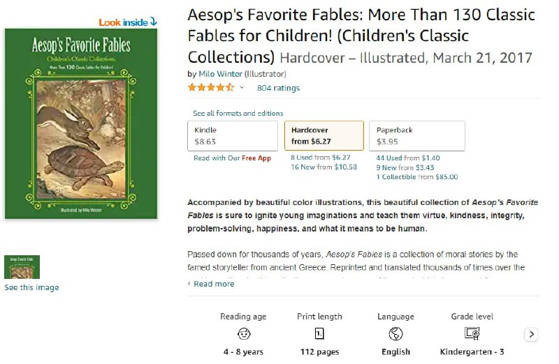559x364 pixels.
Task: Open See all formats and editions
Action: 238,114
